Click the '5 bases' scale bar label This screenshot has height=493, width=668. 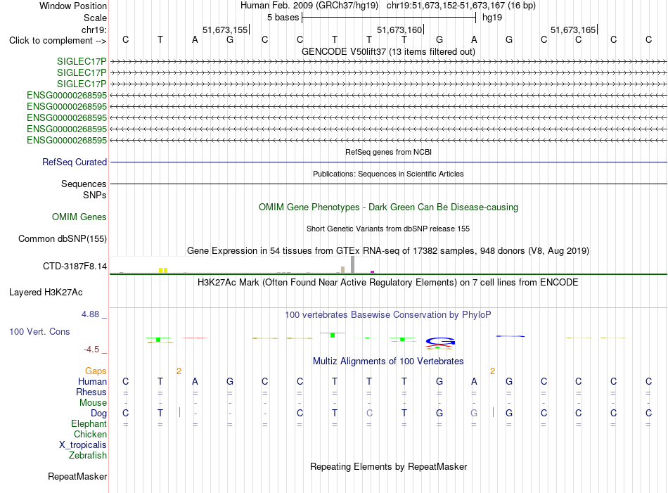(x=283, y=18)
